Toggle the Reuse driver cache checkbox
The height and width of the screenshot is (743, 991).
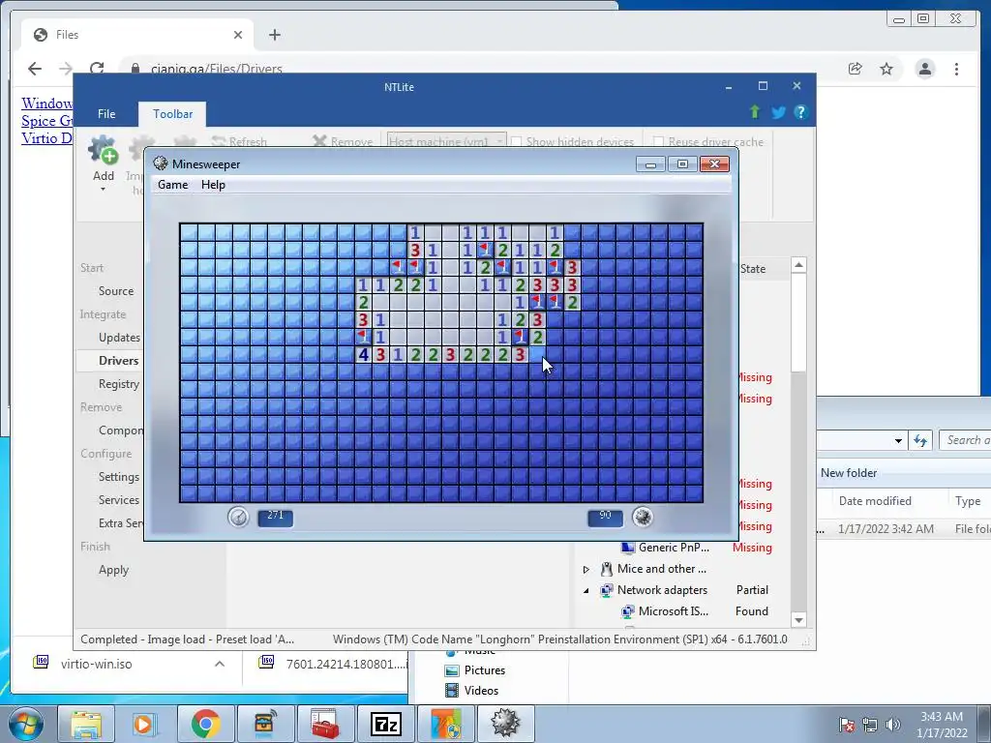point(658,141)
